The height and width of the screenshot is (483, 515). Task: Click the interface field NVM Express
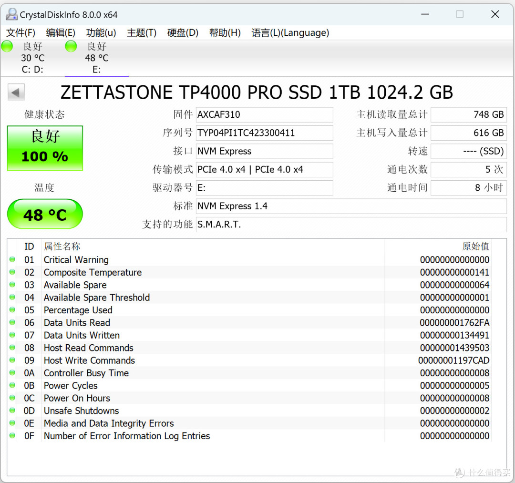pyautogui.click(x=264, y=151)
